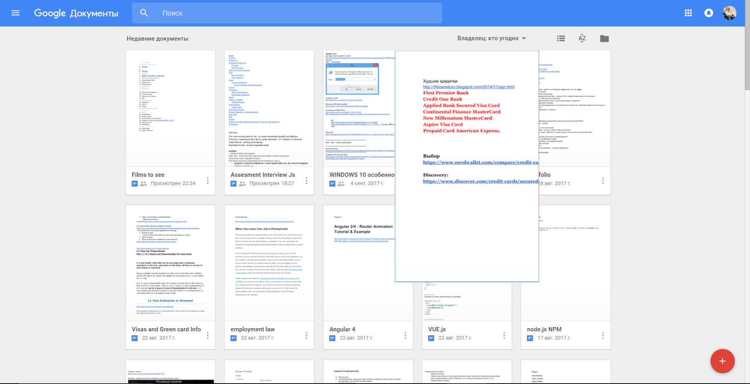
Task: Switch to list view
Action: [x=561, y=38]
